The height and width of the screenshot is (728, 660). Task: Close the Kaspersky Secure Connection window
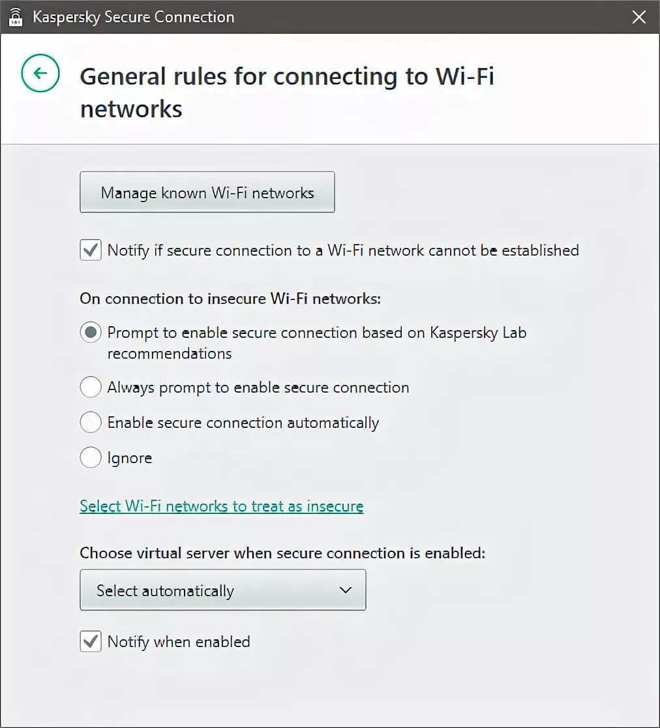(x=638, y=17)
